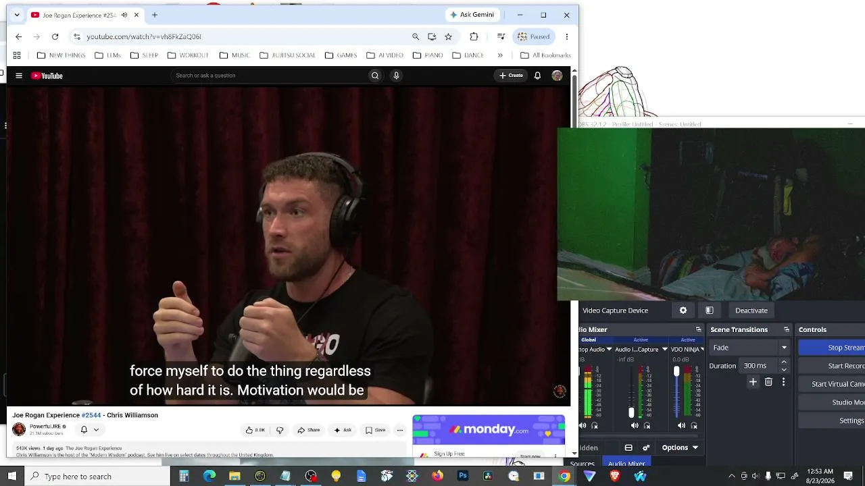Adjust the VDO NINJA volume fader
The height and width of the screenshot is (486, 865).
pos(676,372)
